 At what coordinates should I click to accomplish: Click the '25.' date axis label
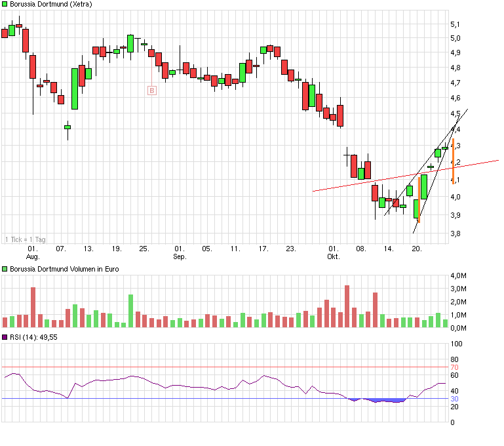click(x=144, y=249)
